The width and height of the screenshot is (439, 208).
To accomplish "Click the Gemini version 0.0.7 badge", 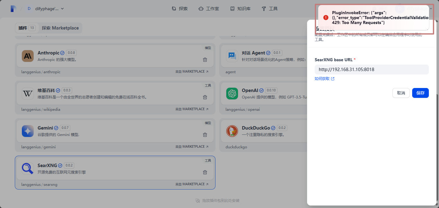I will click(x=65, y=128).
